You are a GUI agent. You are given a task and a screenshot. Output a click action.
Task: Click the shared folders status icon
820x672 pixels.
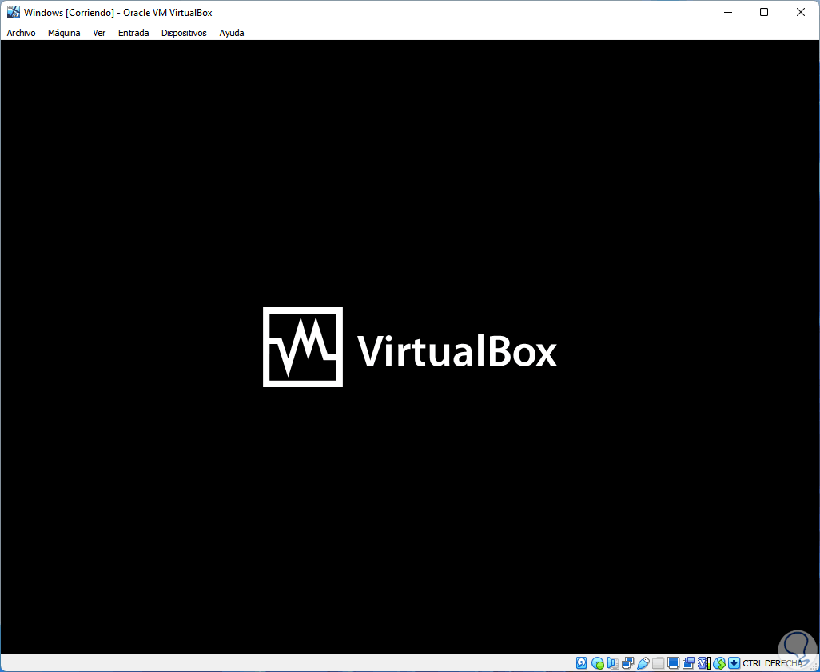pos(659,663)
